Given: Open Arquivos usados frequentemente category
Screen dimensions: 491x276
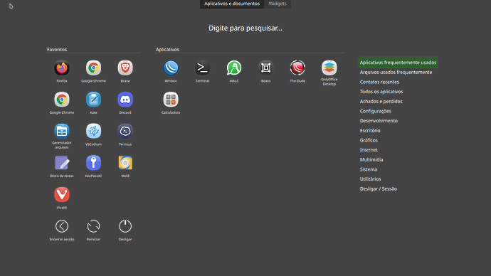Looking at the screenshot, I should click(x=396, y=73).
